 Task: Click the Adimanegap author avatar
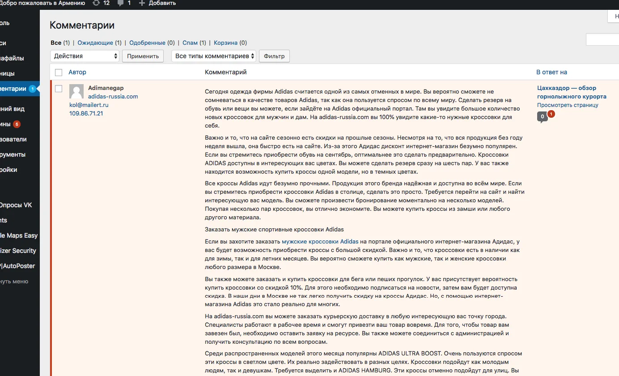click(x=76, y=91)
